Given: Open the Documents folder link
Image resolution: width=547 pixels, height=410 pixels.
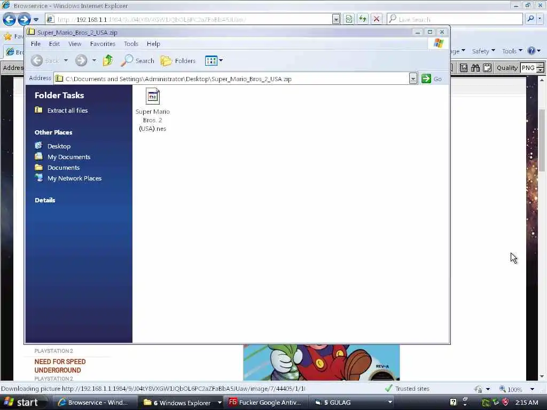Looking at the screenshot, I should tap(64, 168).
